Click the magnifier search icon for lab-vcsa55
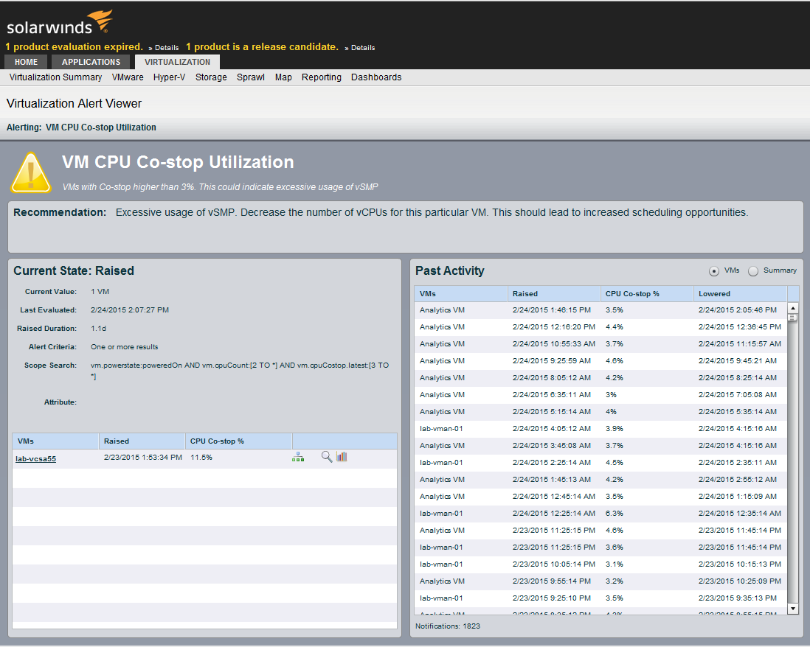Image resolution: width=810 pixels, height=647 pixels. pos(327,457)
